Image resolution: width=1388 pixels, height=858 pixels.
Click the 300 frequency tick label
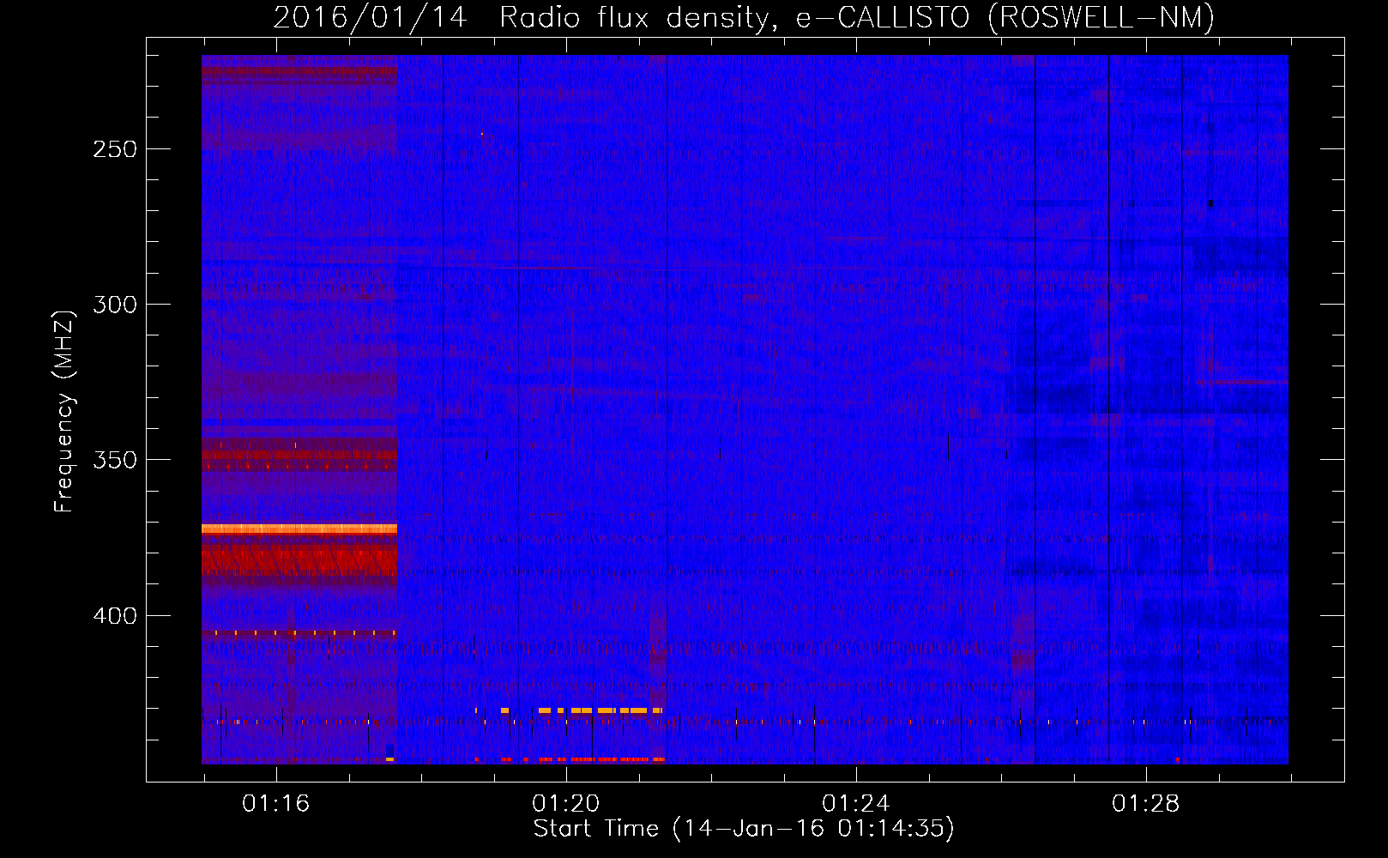point(115,305)
